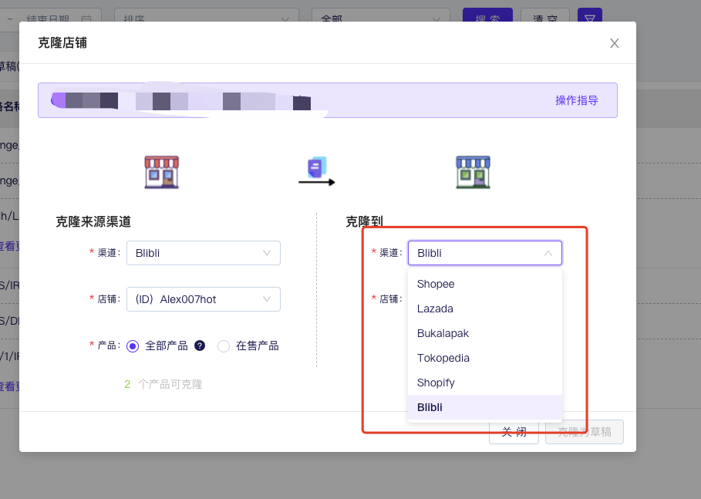Open the 店铺 dropdown showing Alex007hot

pyautogui.click(x=204, y=299)
